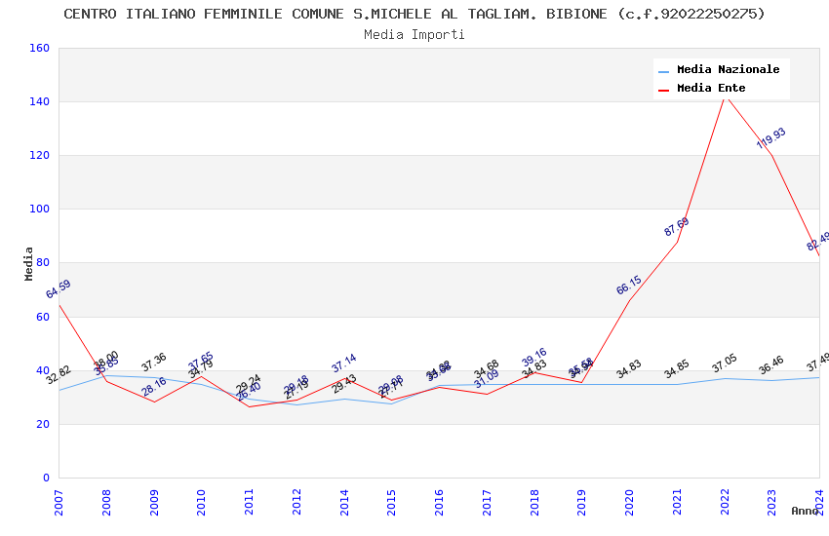
Task: Click the 'Anno' x-axis title
Action: click(805, 511)
